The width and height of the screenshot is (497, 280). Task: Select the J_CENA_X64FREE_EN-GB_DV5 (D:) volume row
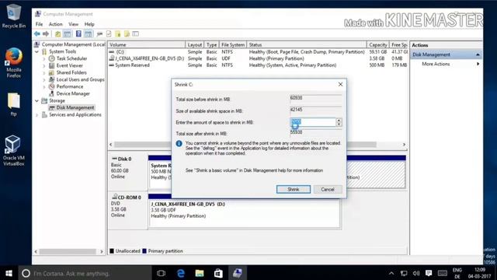click(258, 58)
